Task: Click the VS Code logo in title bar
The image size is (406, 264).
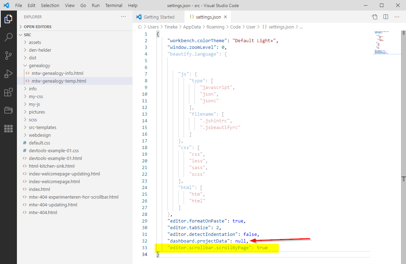Action: click(6, 5)
